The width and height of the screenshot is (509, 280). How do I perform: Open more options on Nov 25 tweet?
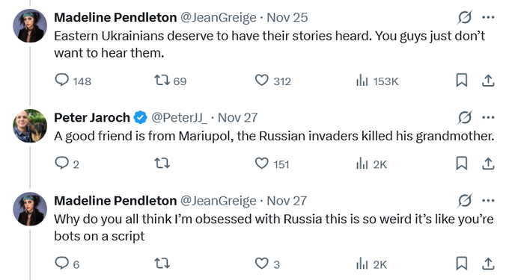point(488,17)
